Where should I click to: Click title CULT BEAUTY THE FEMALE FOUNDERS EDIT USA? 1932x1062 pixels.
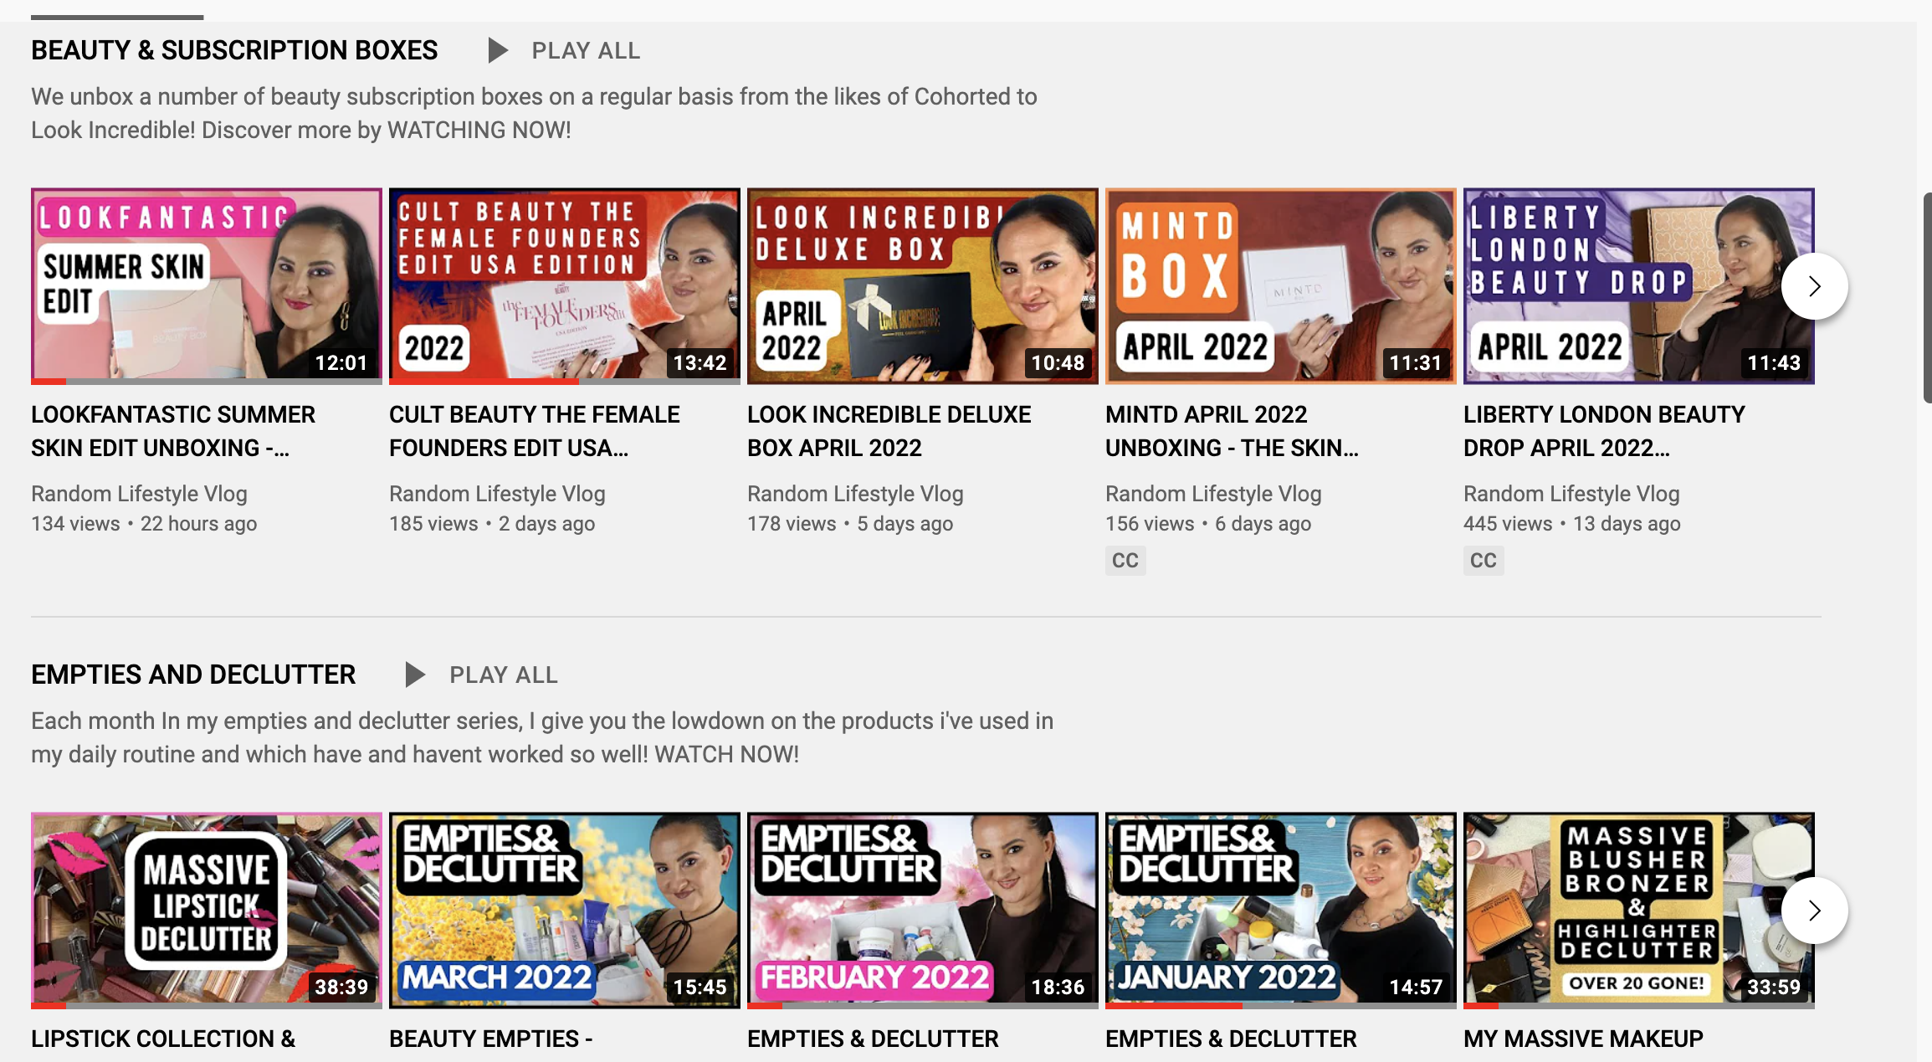[535, 431]
